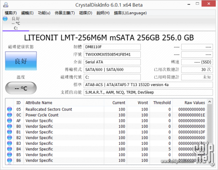
Task: Click the transfer mode field SATA/600 | SATA/600
Action: [112, 70]
